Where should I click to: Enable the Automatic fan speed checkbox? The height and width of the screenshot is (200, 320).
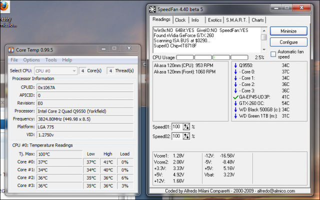pos(273,54)
